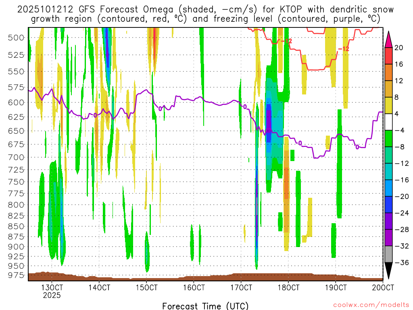Click the orange swatch between 12 and 16
The image size is (413, 310).
(x=388, y=73)
